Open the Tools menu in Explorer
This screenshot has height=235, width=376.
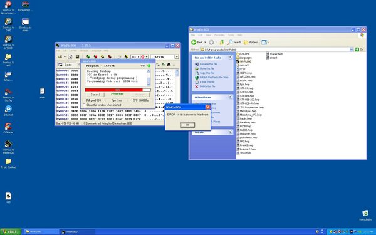point(231,35)
